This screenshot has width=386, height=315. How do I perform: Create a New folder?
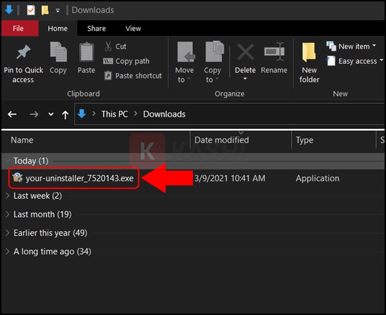(x=309, y=63)
